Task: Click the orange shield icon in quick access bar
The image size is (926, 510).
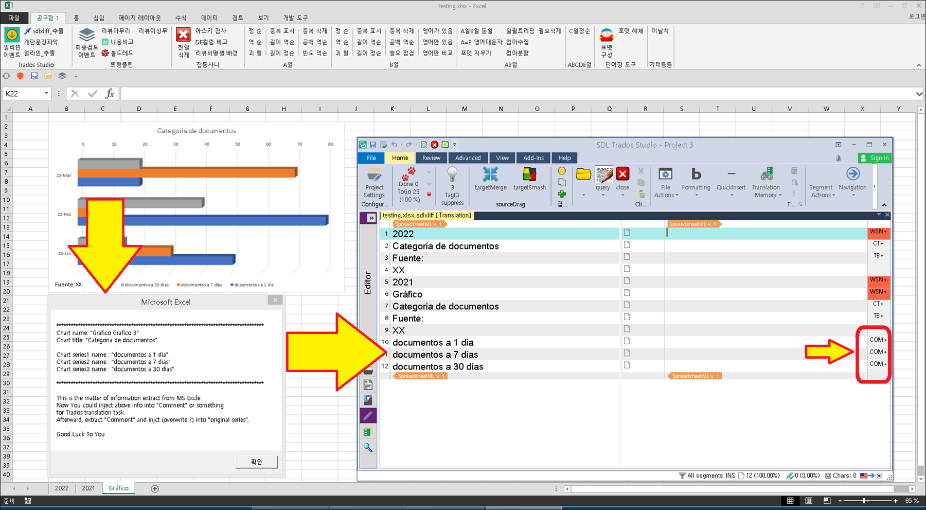Action: coord(20,76)
